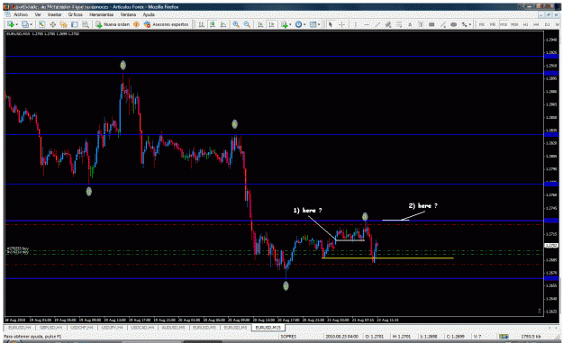Open the Gráficos menu
The width and height of the screenshot is (563, 343).
[x=76, y=14]
